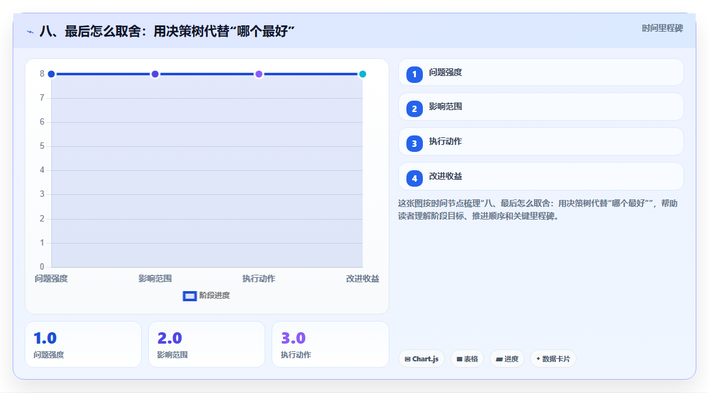
Task: Click the x-axis label 执行动作
Action: (259, 278)
